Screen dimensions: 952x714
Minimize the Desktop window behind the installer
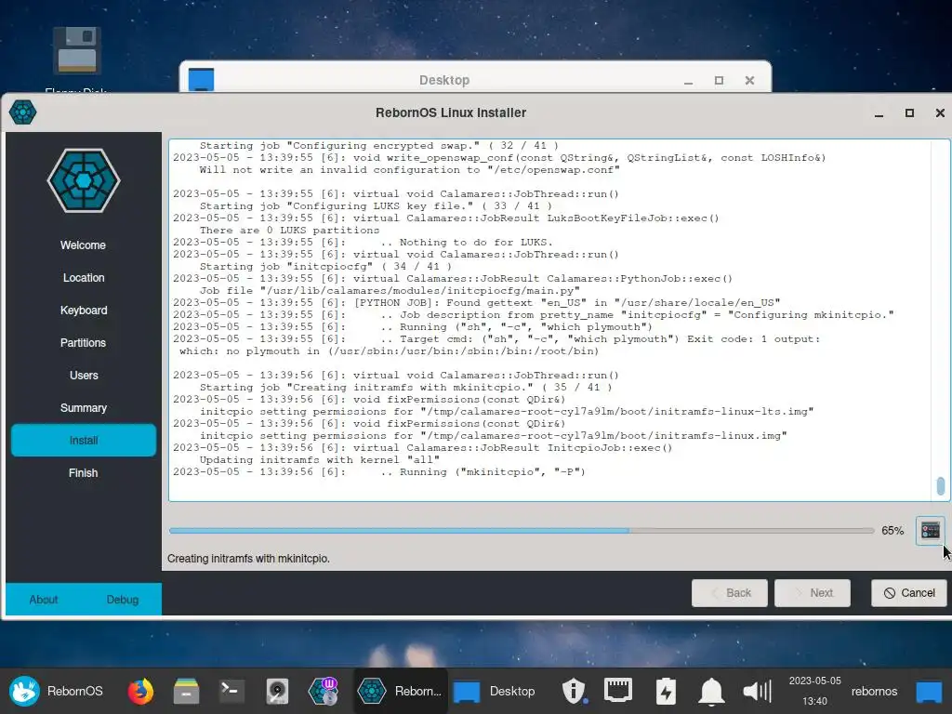pyautogui.click(x=688, y=80)
